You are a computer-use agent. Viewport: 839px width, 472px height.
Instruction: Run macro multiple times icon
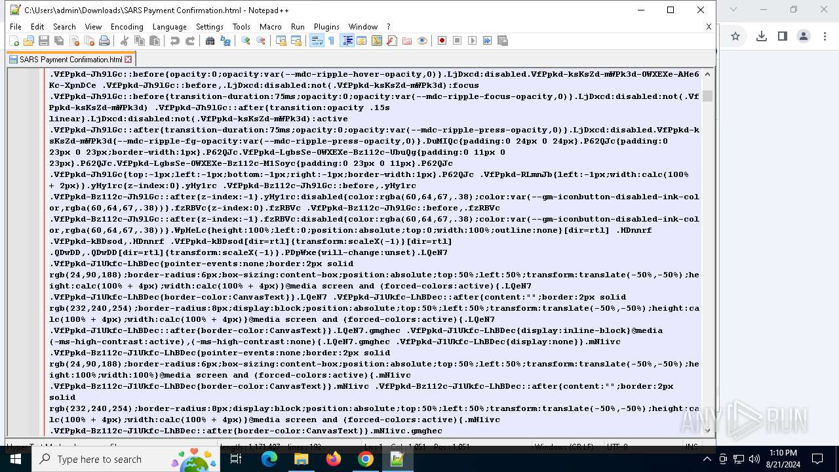click(488, 41)
